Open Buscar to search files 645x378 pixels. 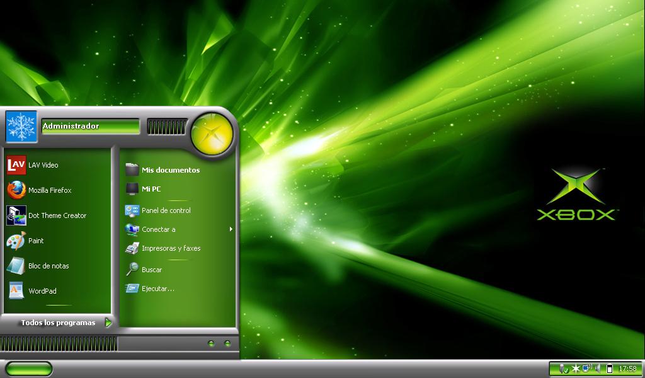coord(151,270)
